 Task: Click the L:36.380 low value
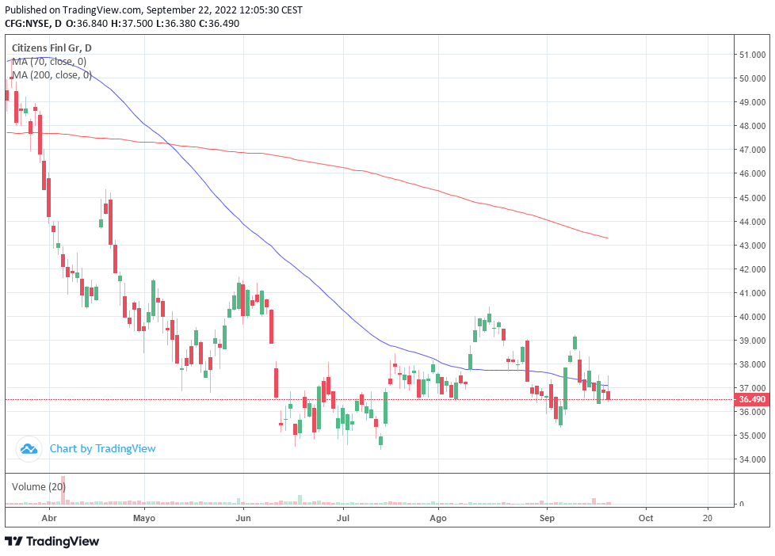(x=175, y=23)
